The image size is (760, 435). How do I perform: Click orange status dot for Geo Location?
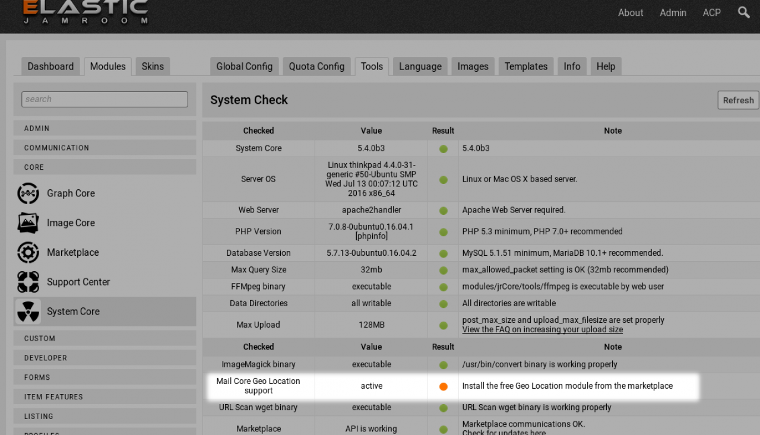443,386
